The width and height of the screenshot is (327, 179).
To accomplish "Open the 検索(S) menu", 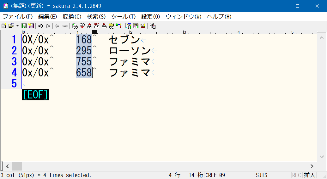I will pos(96,17).
